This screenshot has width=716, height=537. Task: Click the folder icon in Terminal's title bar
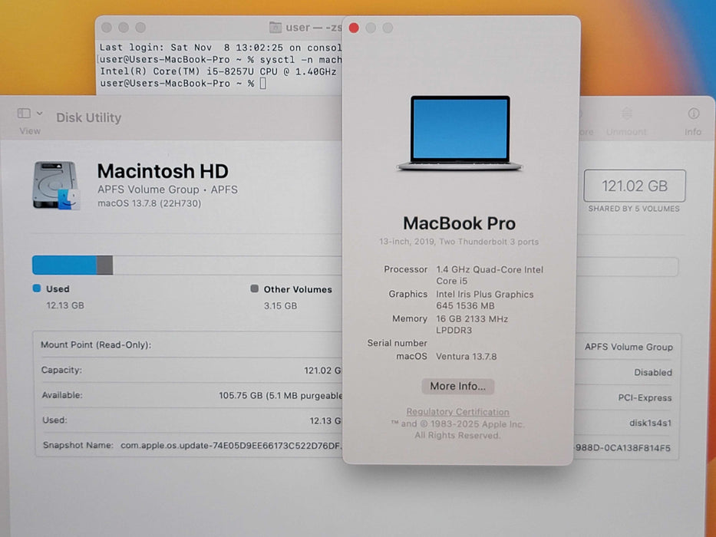pyautogui.click(x=276, y=28)
